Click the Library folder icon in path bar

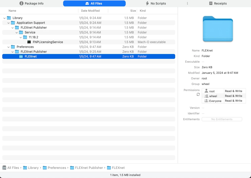coord(25,168)
